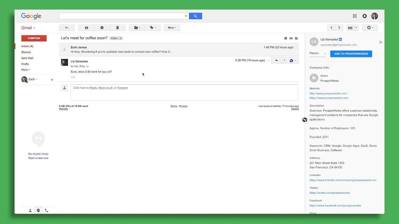Screen dimensions: 399x224
Task: Reply to Liz Gonzalez's message
Action: [276, 60]
